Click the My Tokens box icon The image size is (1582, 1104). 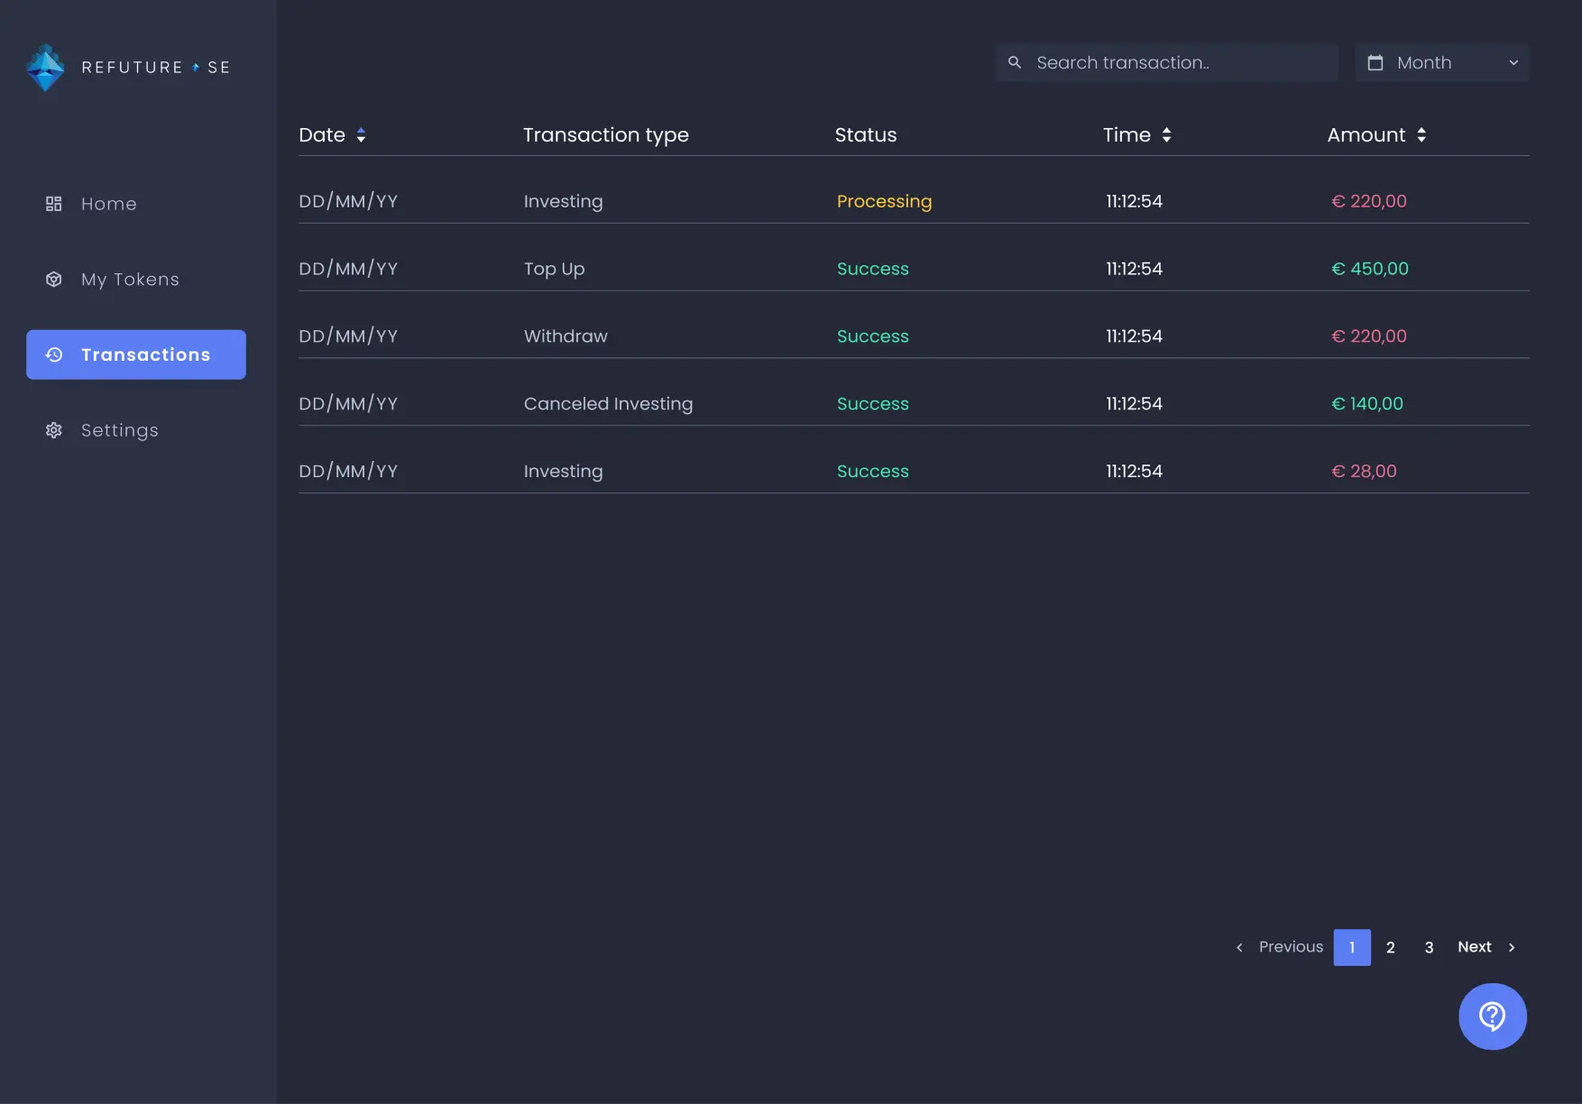click(53, 279)
